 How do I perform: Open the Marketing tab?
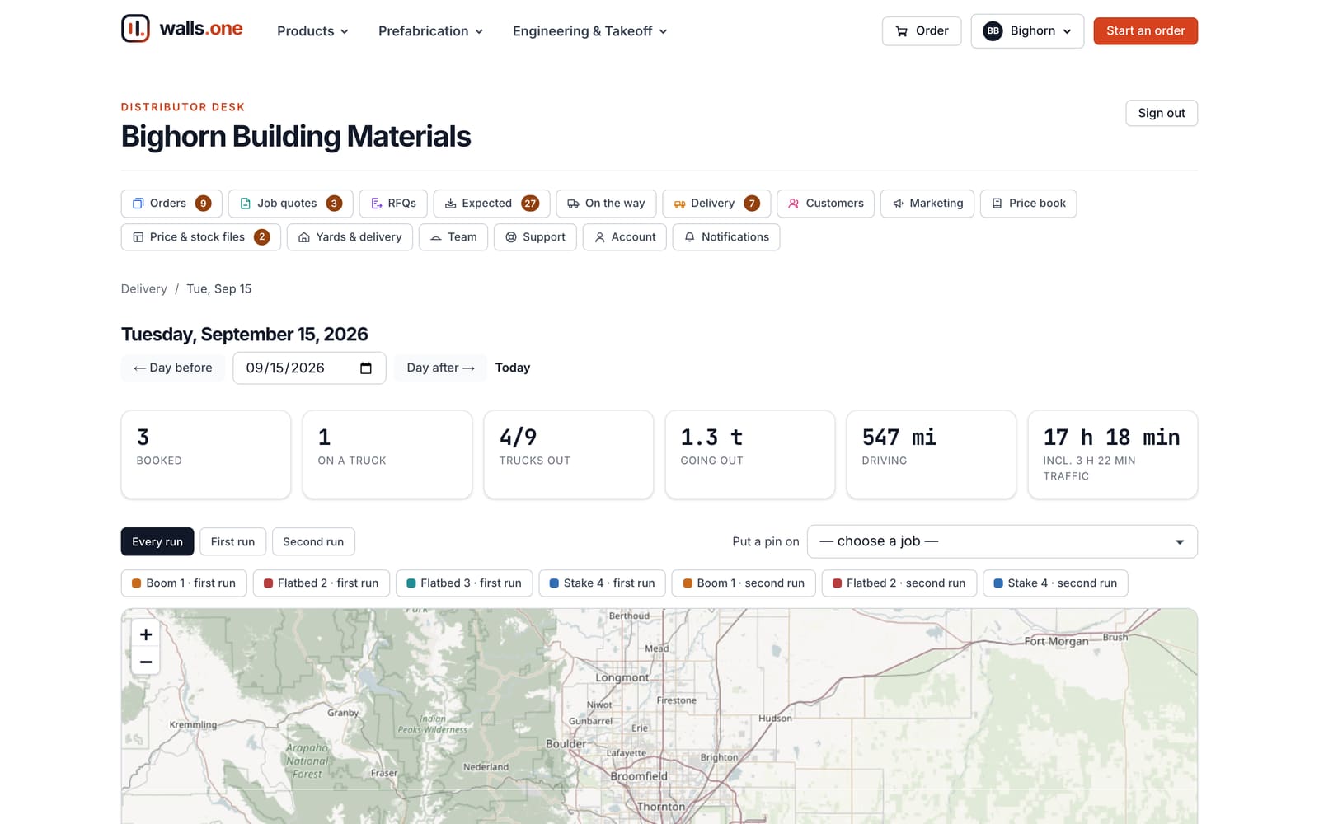pos(927,204)
